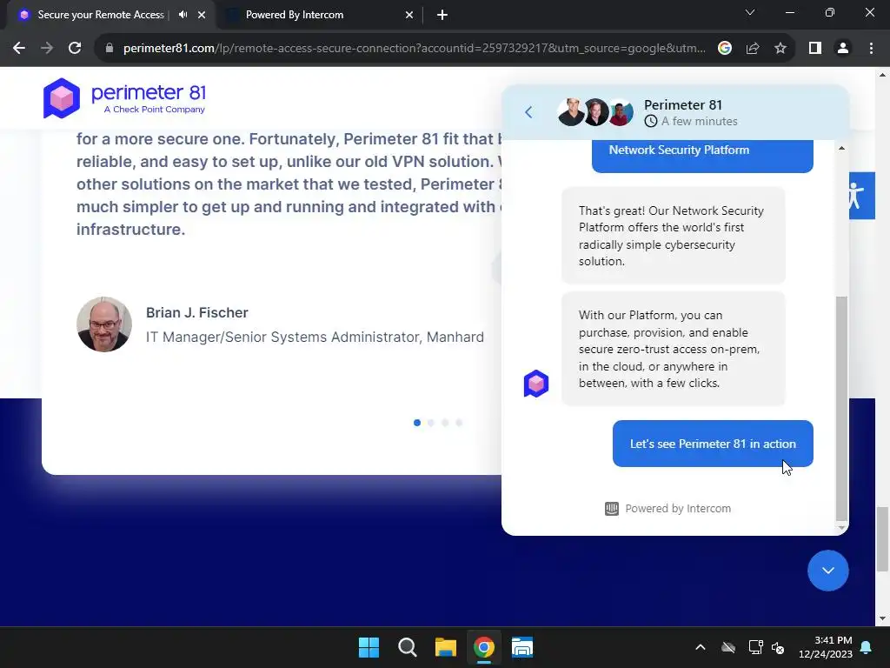Bookmark this page with the star
This screenshot has height=668, width=890.
[x=780, y=49]
